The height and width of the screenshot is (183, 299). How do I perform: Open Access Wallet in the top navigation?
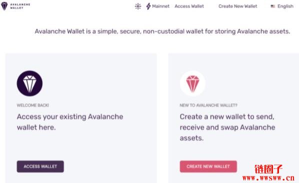pos(189,6)
